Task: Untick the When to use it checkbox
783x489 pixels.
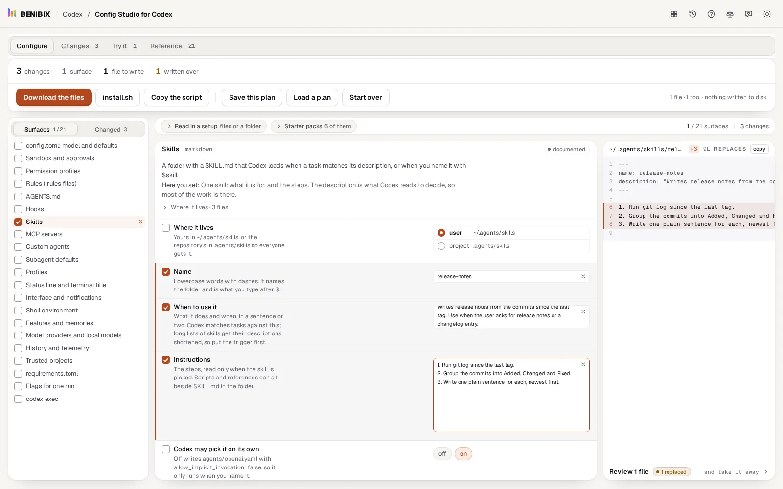Action: tap(166, 307)
